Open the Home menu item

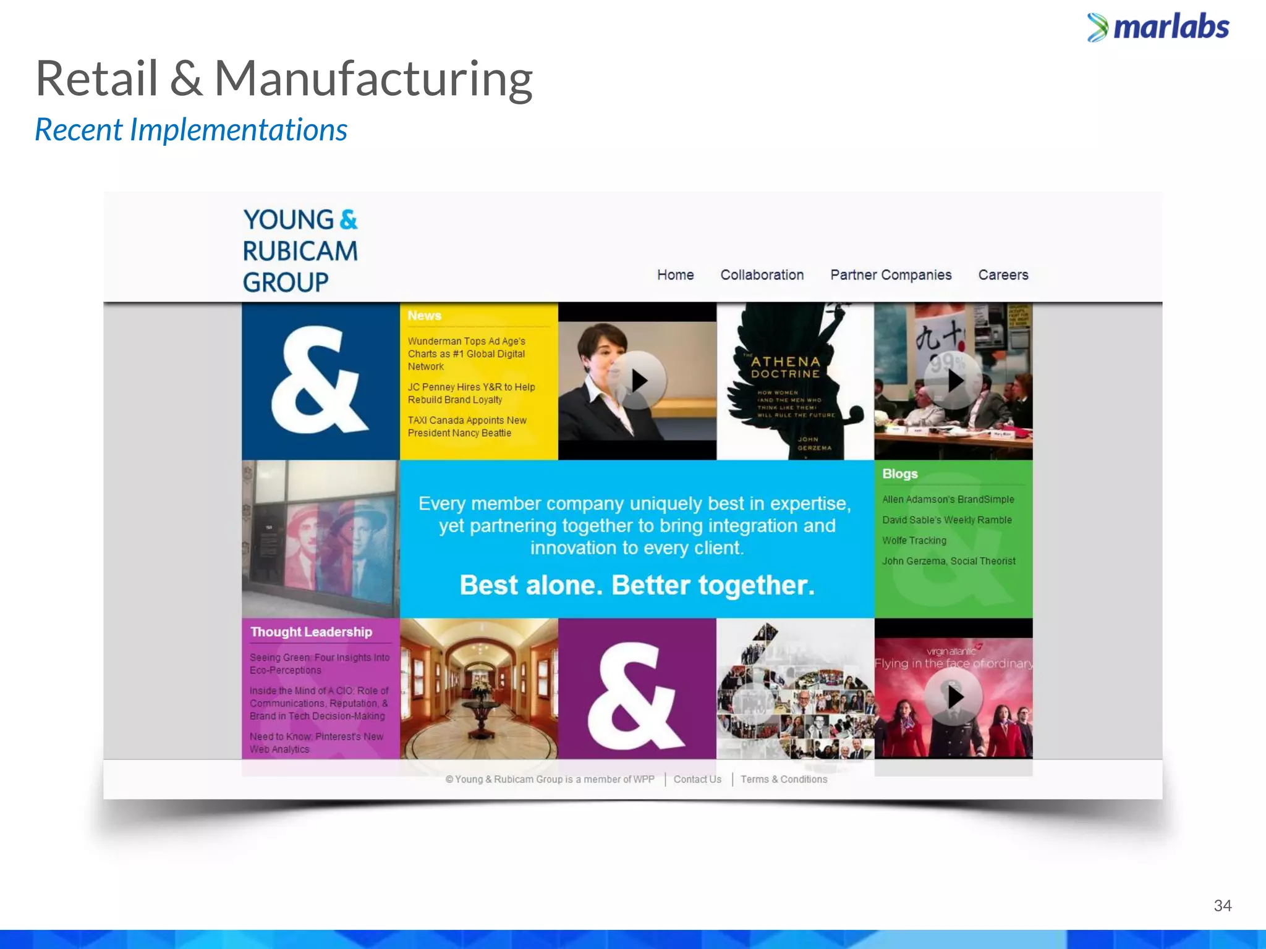[x=675, y=275]
